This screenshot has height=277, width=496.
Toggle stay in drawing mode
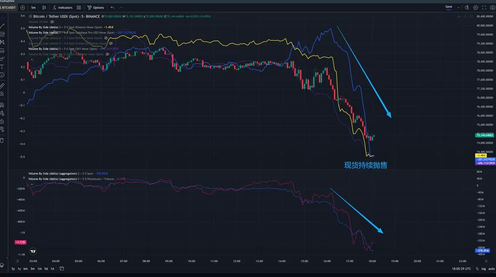[x=2, y=113]
